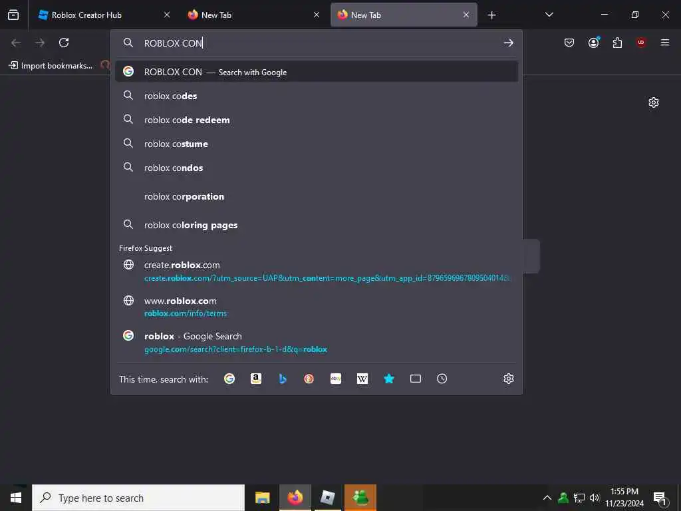Show hidden system tray icons chevron

pos(547,498)
